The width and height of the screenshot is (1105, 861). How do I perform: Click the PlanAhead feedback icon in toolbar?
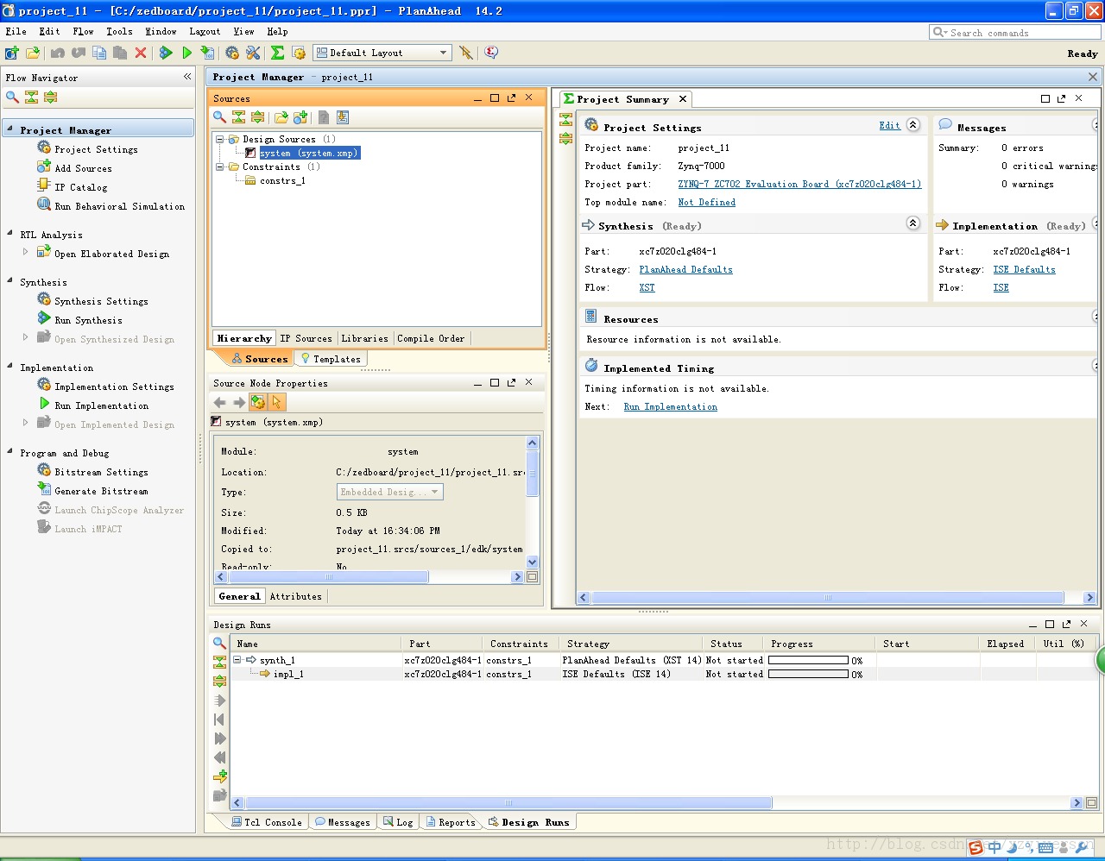coord(491,53)
